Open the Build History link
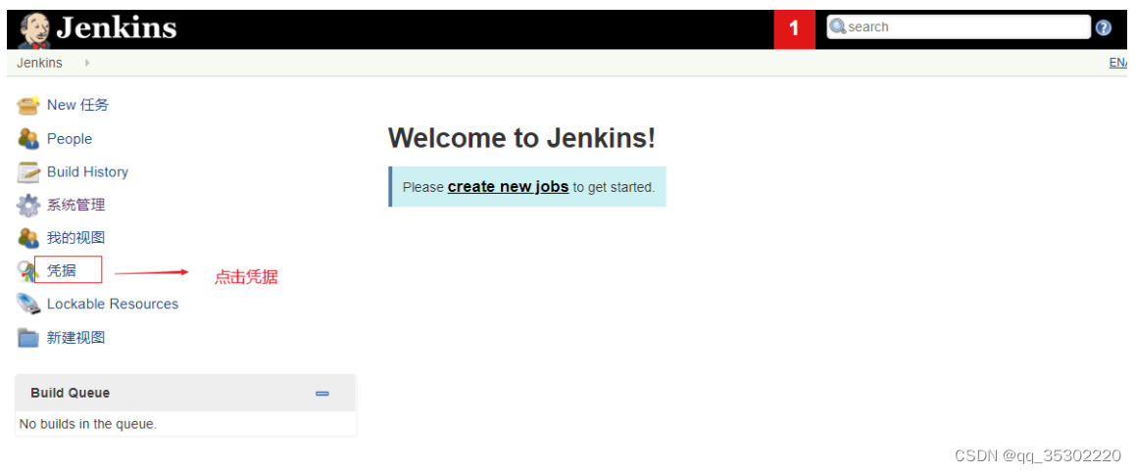Viewport: 1136px width, 473px height. pos(87,171)
